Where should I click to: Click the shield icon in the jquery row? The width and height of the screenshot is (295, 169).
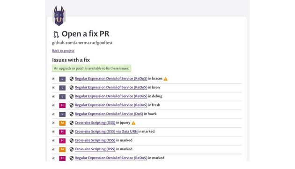pyautogui.click(x=71, y=123)
